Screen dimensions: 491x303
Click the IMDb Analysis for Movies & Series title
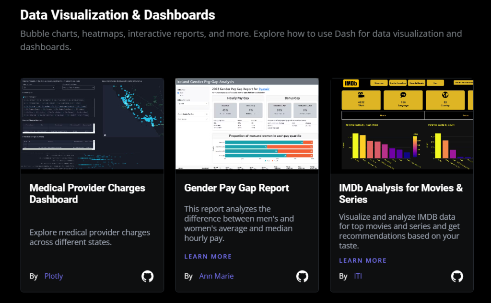400,193
